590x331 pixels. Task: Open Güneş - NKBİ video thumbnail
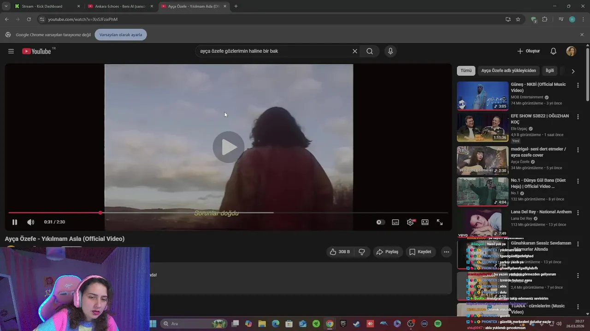point(483,96)
